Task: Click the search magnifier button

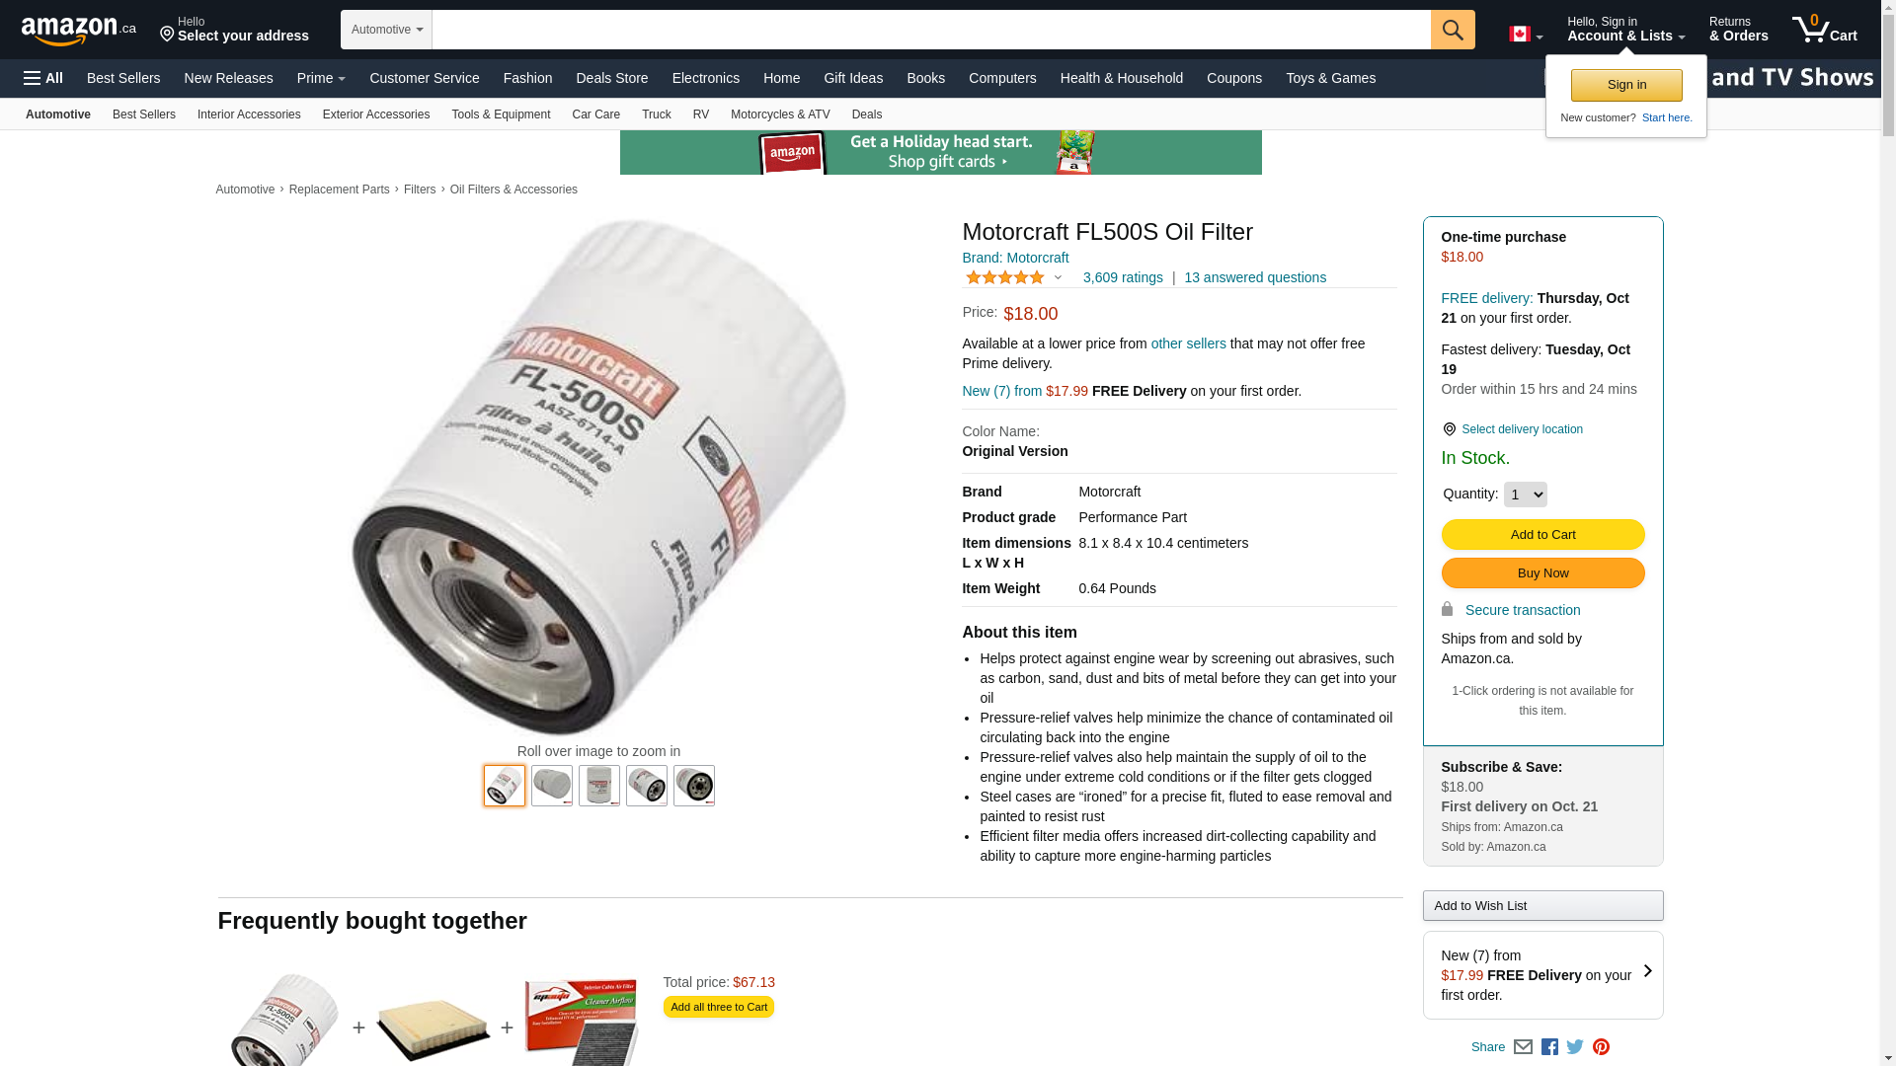Action: point(1452,30)
